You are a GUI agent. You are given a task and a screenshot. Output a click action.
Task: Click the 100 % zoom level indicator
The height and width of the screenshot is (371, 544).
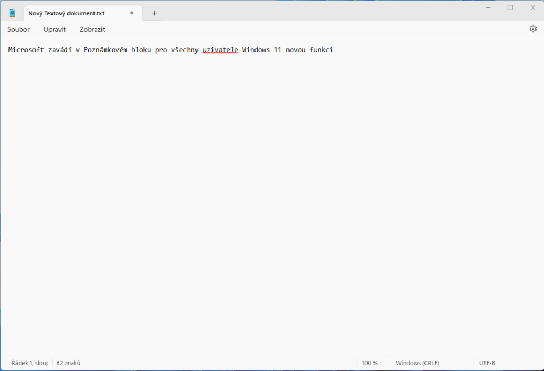370,363
